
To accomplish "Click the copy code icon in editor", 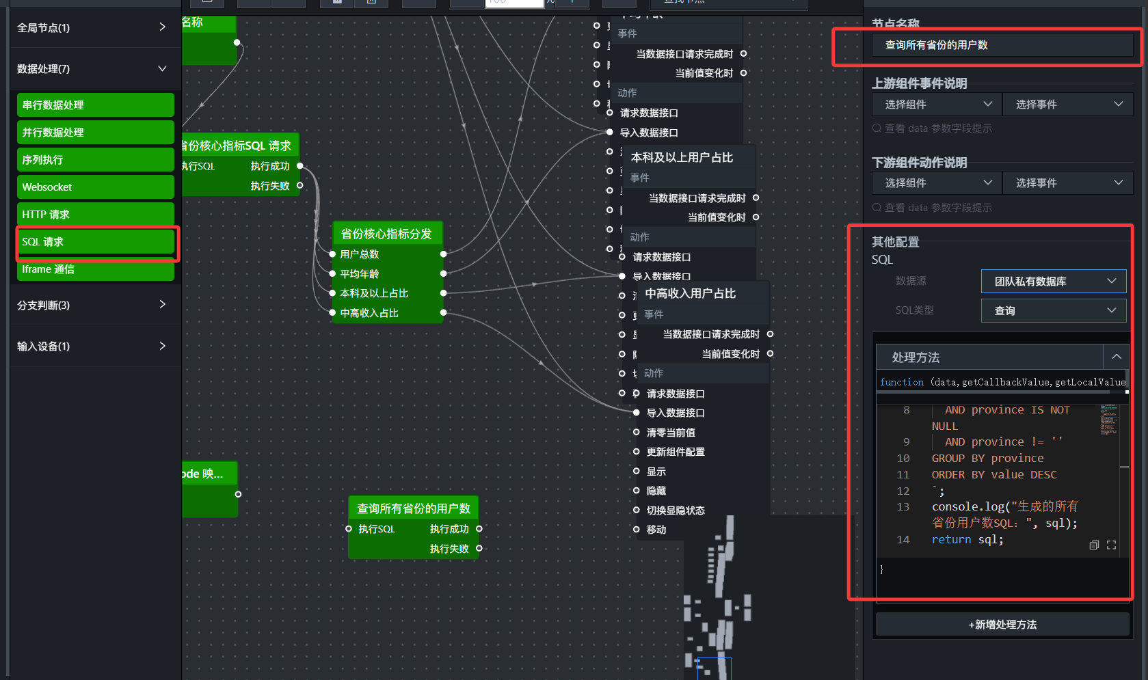I will 1094,545.
